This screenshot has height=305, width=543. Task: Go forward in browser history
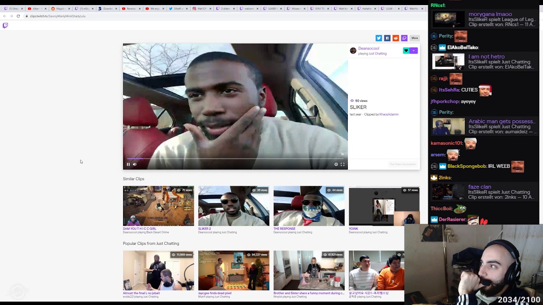(11, 16)
